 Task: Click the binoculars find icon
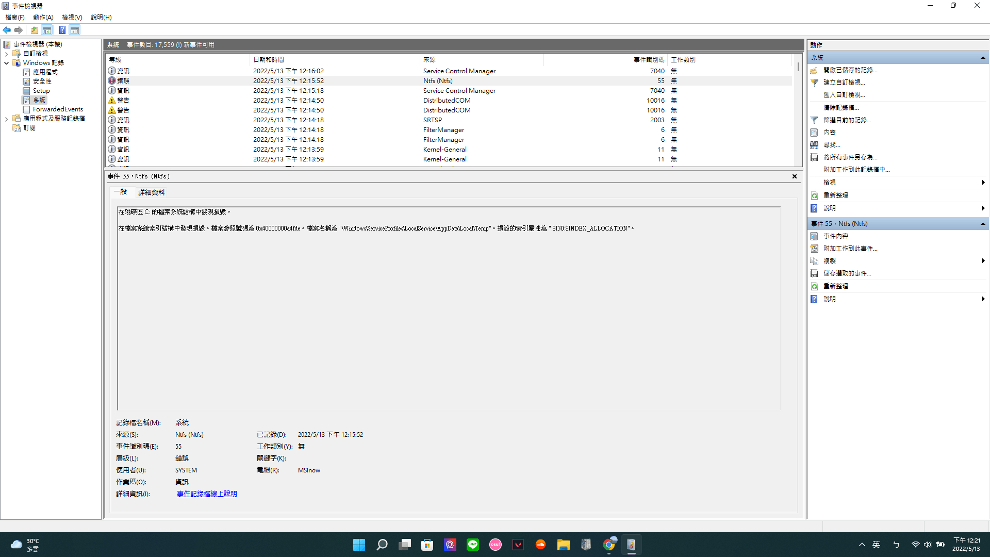point(814,145)
